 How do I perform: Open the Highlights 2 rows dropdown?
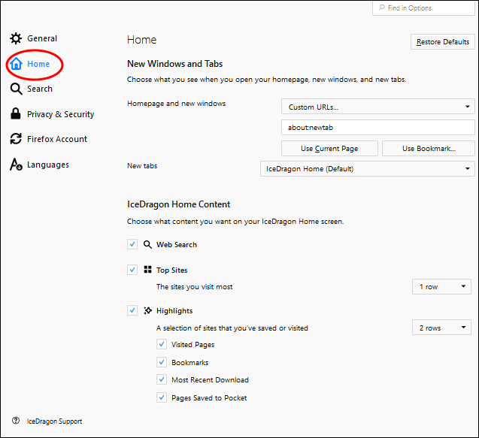pos(441,328)
